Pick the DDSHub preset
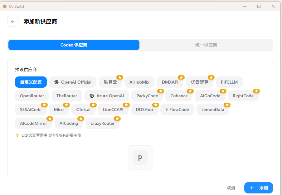Image resolution: width=282 pixels, height=195 pixels. (144, 110)
